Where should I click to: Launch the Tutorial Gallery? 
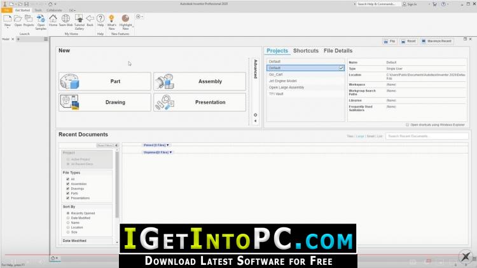(79, 21)
